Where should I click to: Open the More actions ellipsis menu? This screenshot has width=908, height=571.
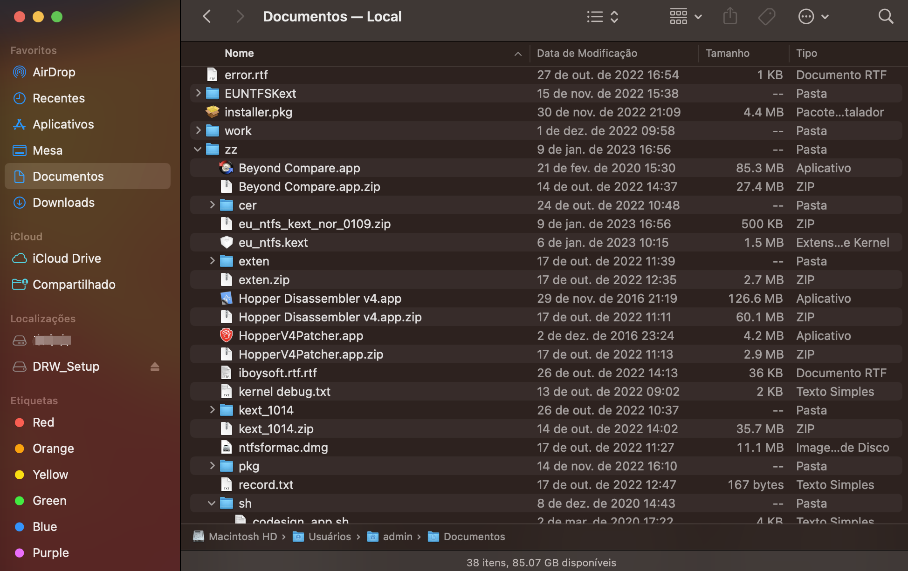pos(813,17)
